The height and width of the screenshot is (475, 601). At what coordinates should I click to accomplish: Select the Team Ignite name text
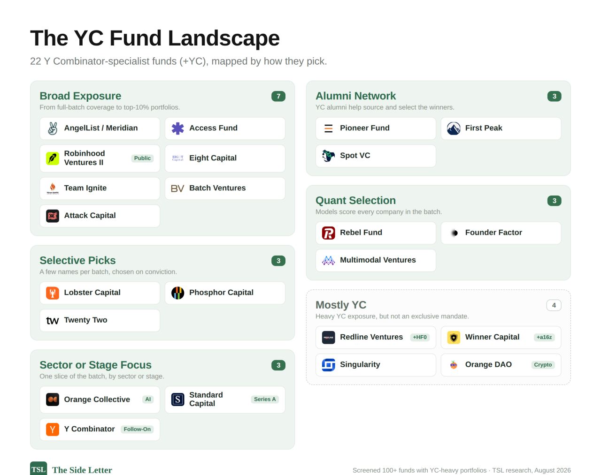(85, 188)
